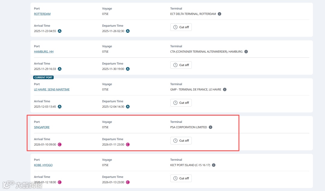Show info for GMP Terminal de France
325x191 pixels.
pos(225,89)
